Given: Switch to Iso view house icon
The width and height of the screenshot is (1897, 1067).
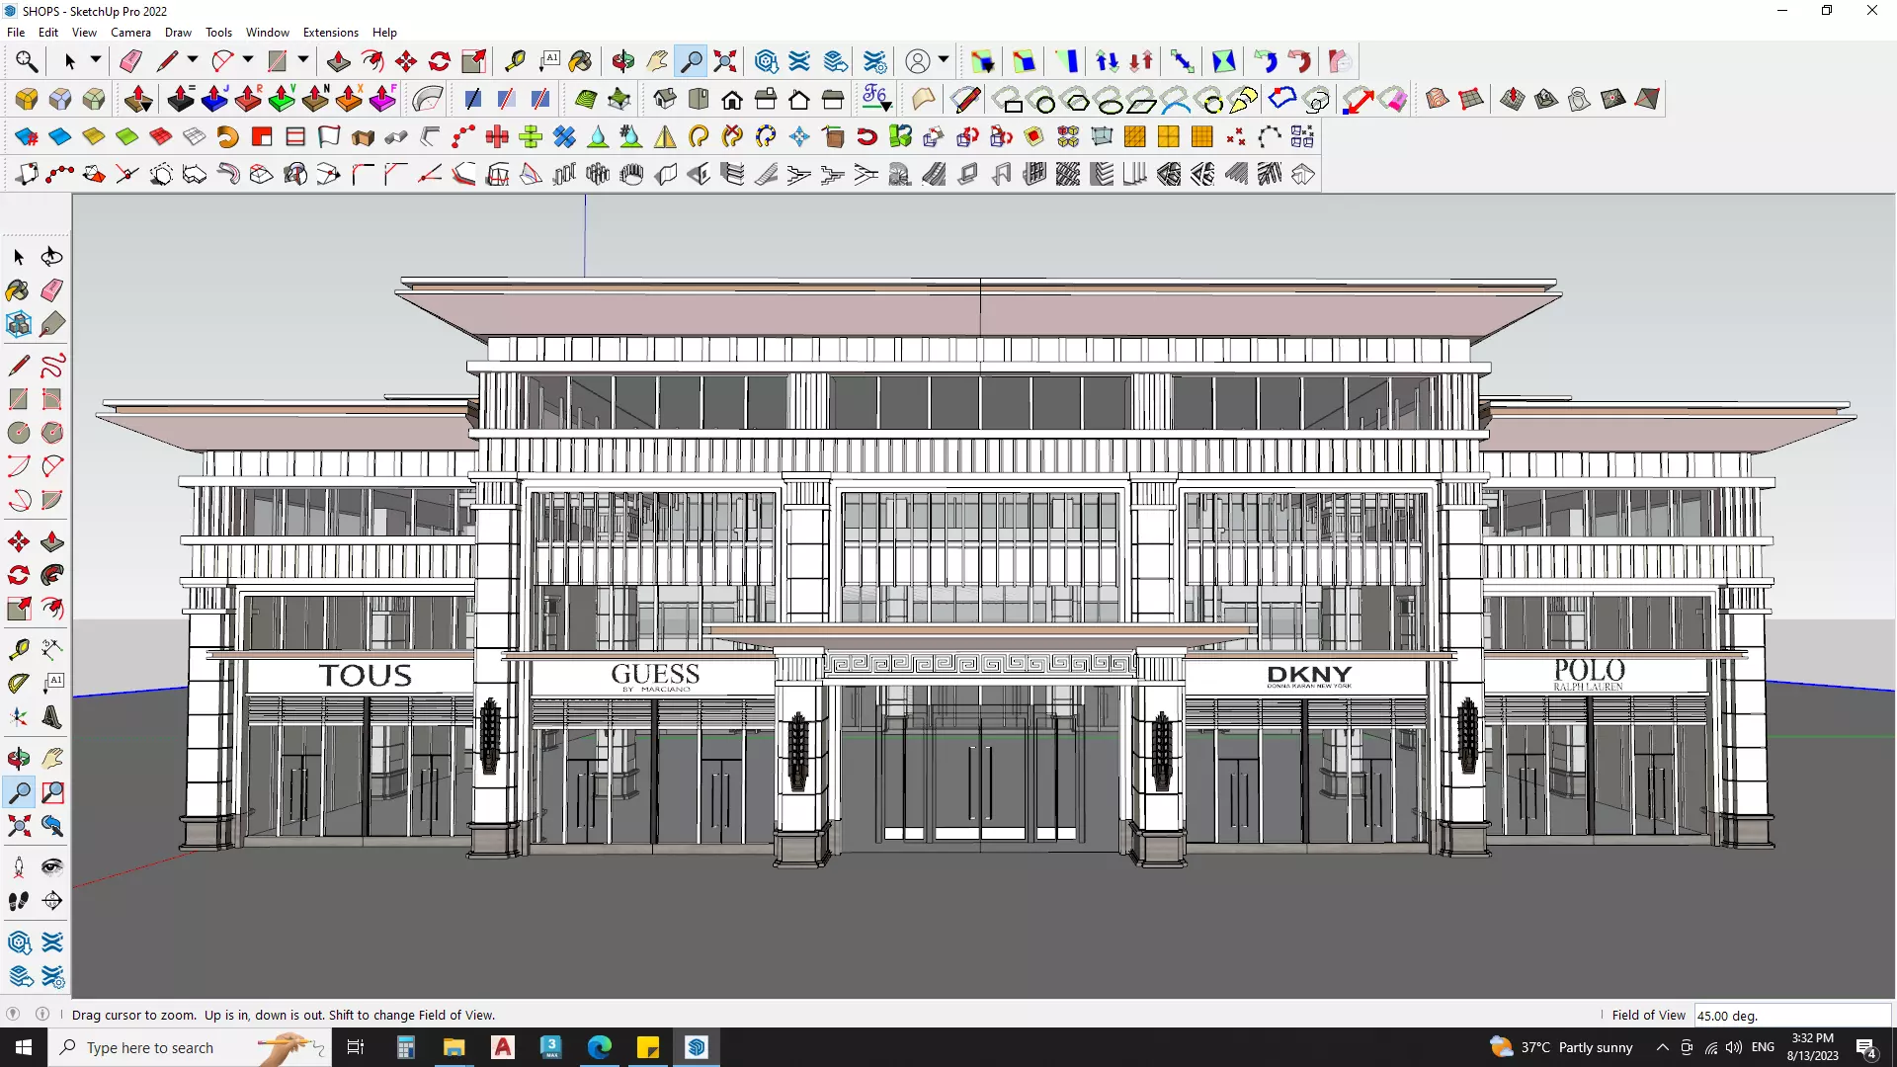Looking at the screenshot, I should point(665,99).
